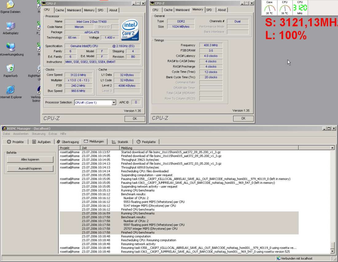338x262 pixels.
Task: Click the Alles kopieren button
Action: [30, 159]
